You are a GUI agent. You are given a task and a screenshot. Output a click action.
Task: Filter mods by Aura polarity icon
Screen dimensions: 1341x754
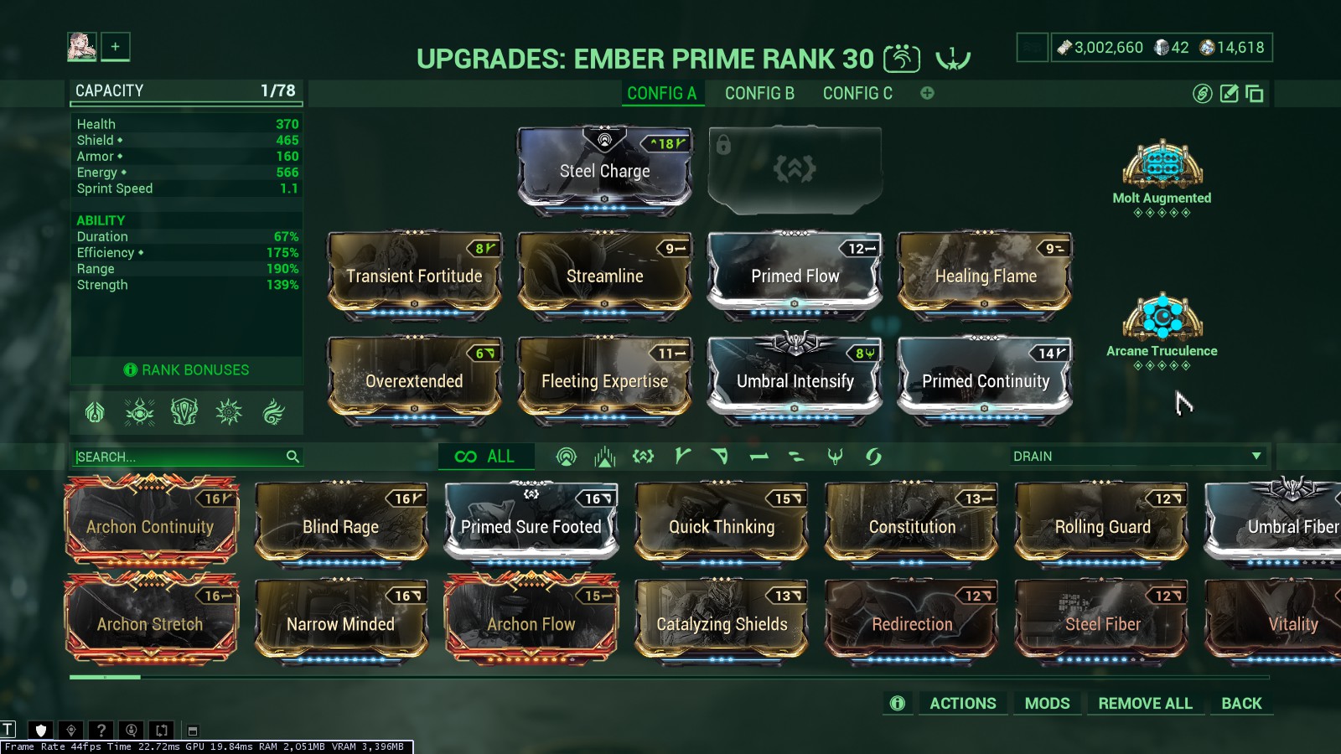[567, 457]
